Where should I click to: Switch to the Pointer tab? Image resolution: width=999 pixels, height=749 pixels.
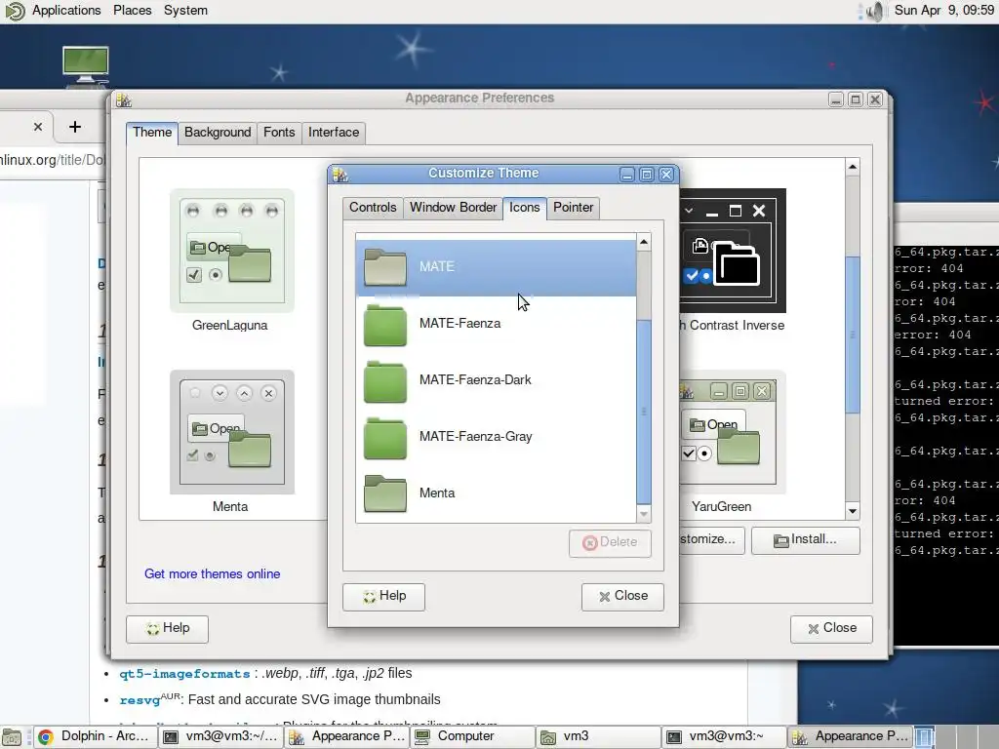(573, 208)
